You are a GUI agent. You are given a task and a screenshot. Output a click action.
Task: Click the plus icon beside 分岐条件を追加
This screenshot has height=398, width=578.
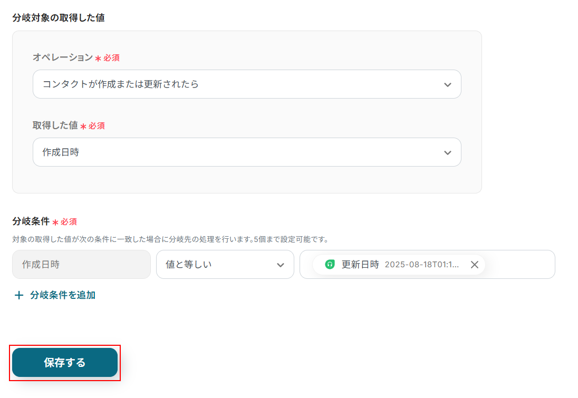pyautogui.click(x=19, y=295)
